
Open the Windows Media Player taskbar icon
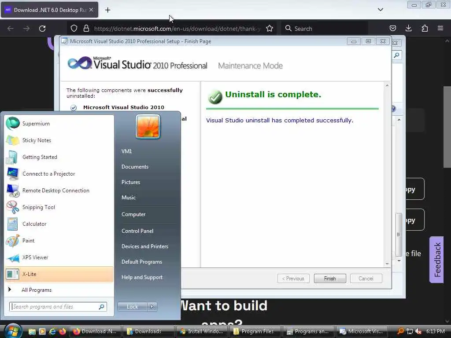click(42, 331)
